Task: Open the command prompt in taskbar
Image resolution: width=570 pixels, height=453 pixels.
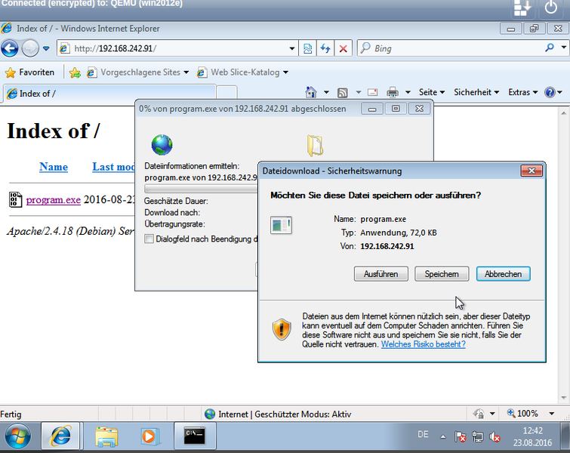Action: 195,436
